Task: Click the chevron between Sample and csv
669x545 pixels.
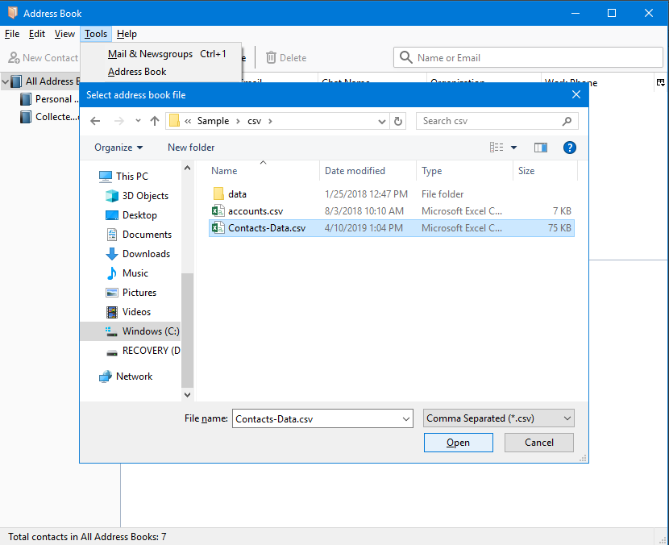Action: tap(238, 121)
